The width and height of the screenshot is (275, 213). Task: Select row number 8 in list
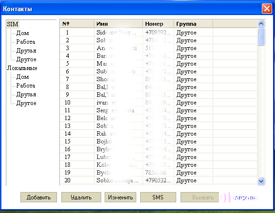[158, 87]
